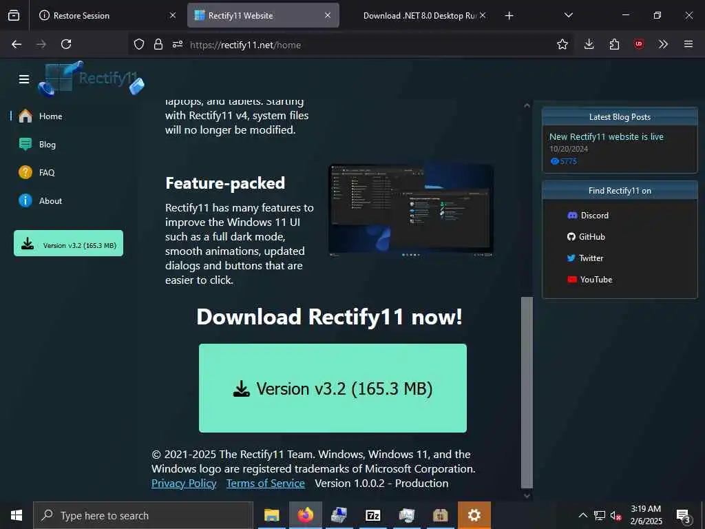Close the Rectify11 Website tab
The width and height of the screenshot is (705, 529).
(328, 16)
